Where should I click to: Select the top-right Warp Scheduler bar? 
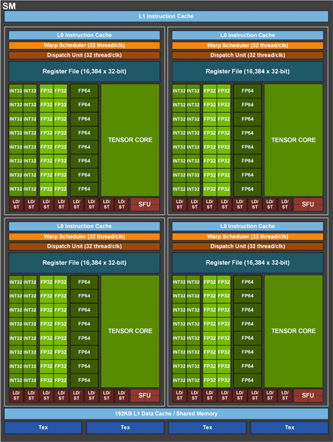pos(248,45)
